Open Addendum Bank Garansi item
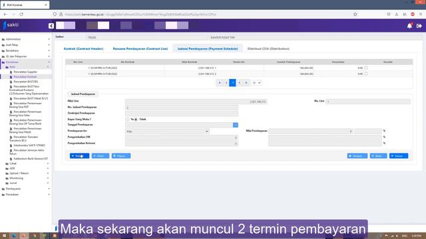426x239 pixels. 31,159
